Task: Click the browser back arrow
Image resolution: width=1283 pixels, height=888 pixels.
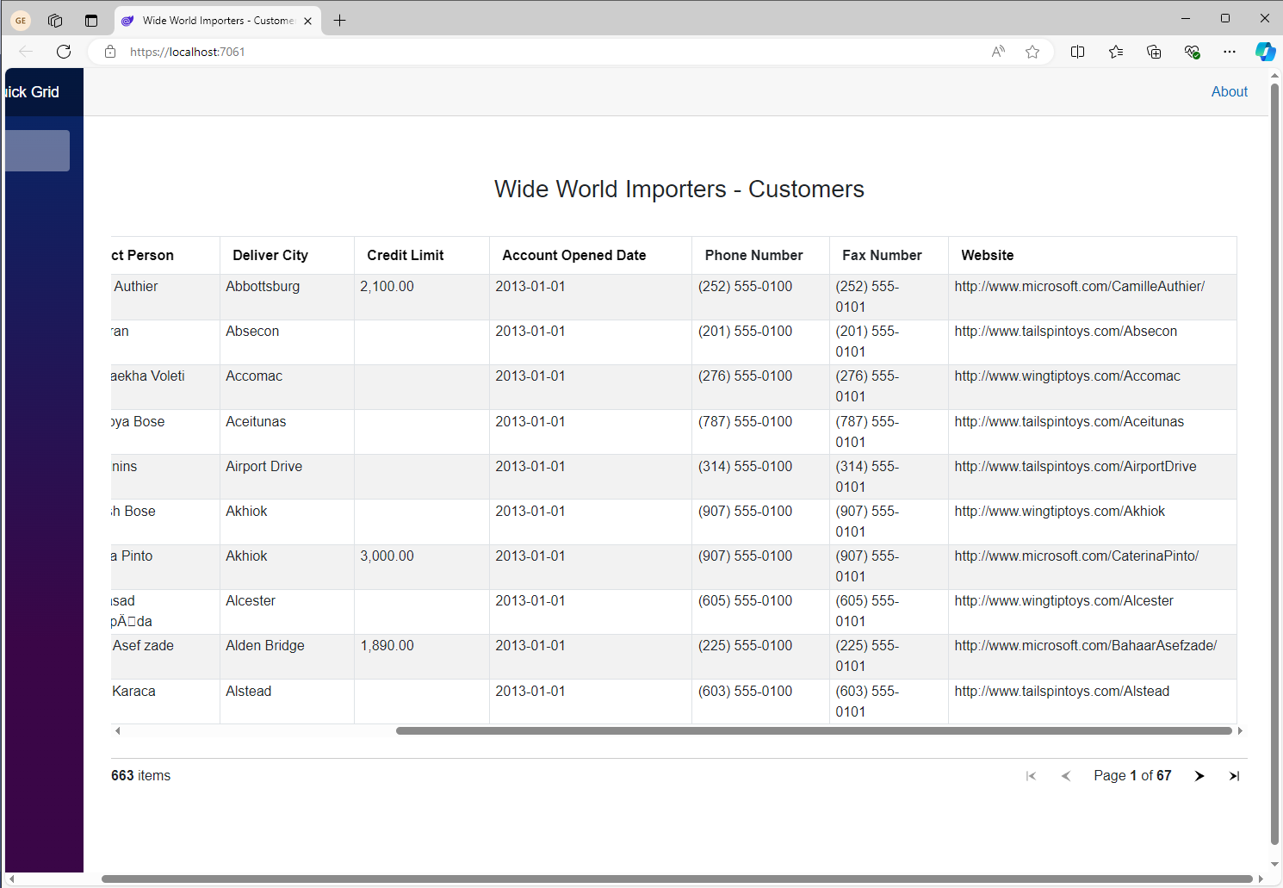Action: click(x=26, y=52)
